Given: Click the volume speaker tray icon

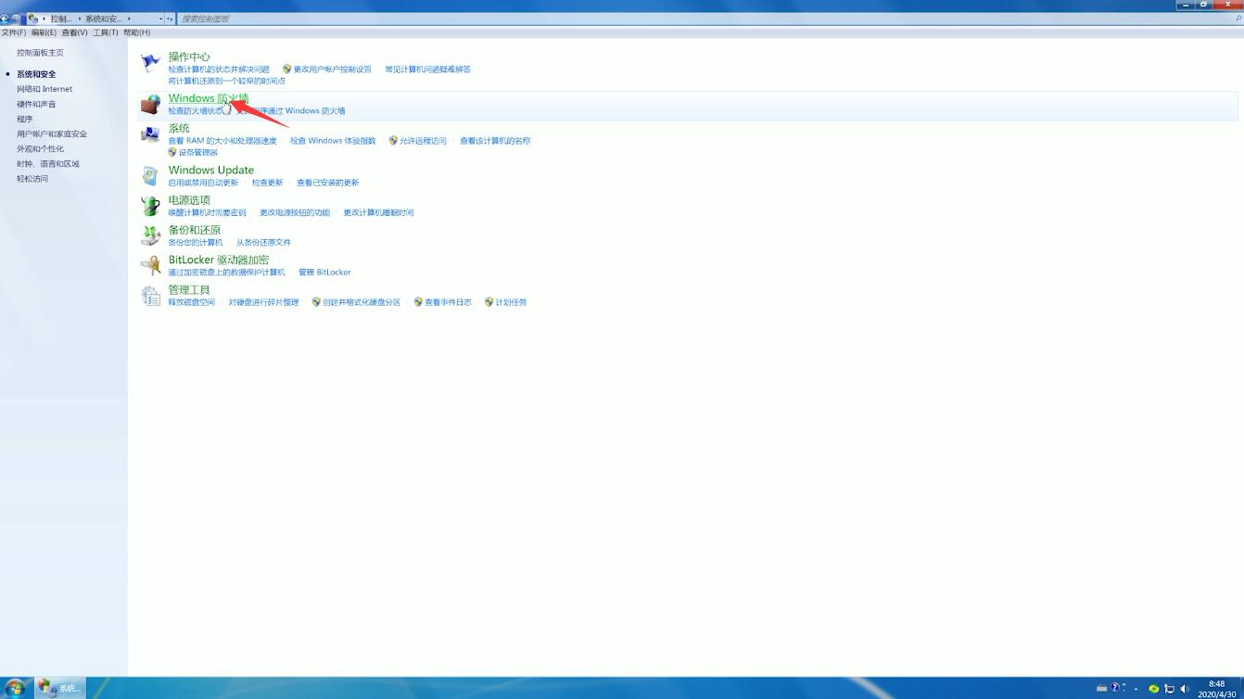Looking at the screenshot, I should coord(1185,689).
